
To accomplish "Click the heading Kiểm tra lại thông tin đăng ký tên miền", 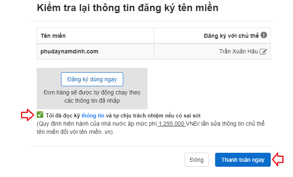I will click(x=128, y=8).
